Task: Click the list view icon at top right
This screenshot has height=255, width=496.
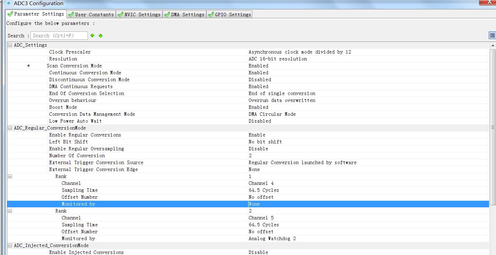Action: 492,36
